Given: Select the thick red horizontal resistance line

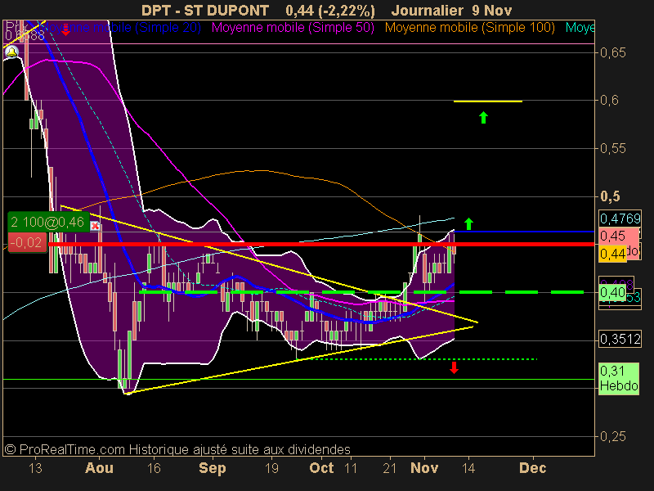Looking at the screenshot, I should click(321, 244).
